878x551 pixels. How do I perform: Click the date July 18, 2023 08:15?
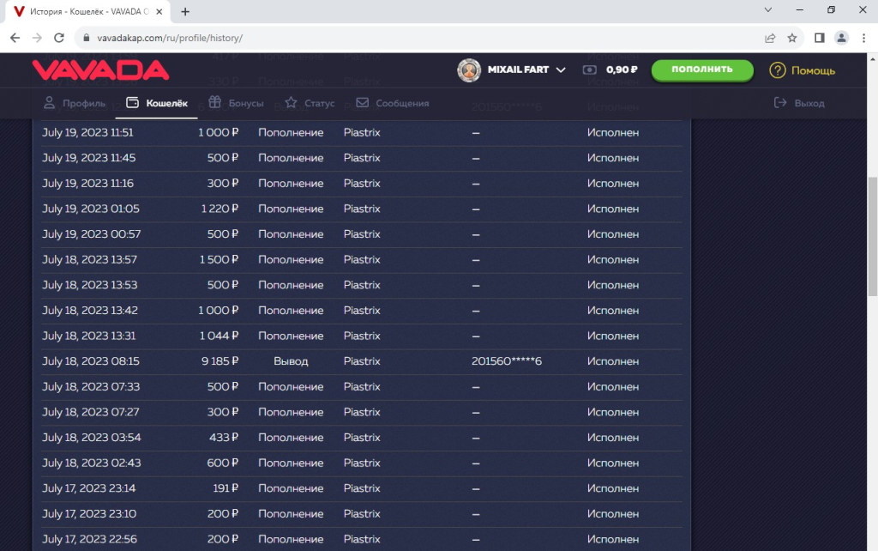click(x=91, y=361)
